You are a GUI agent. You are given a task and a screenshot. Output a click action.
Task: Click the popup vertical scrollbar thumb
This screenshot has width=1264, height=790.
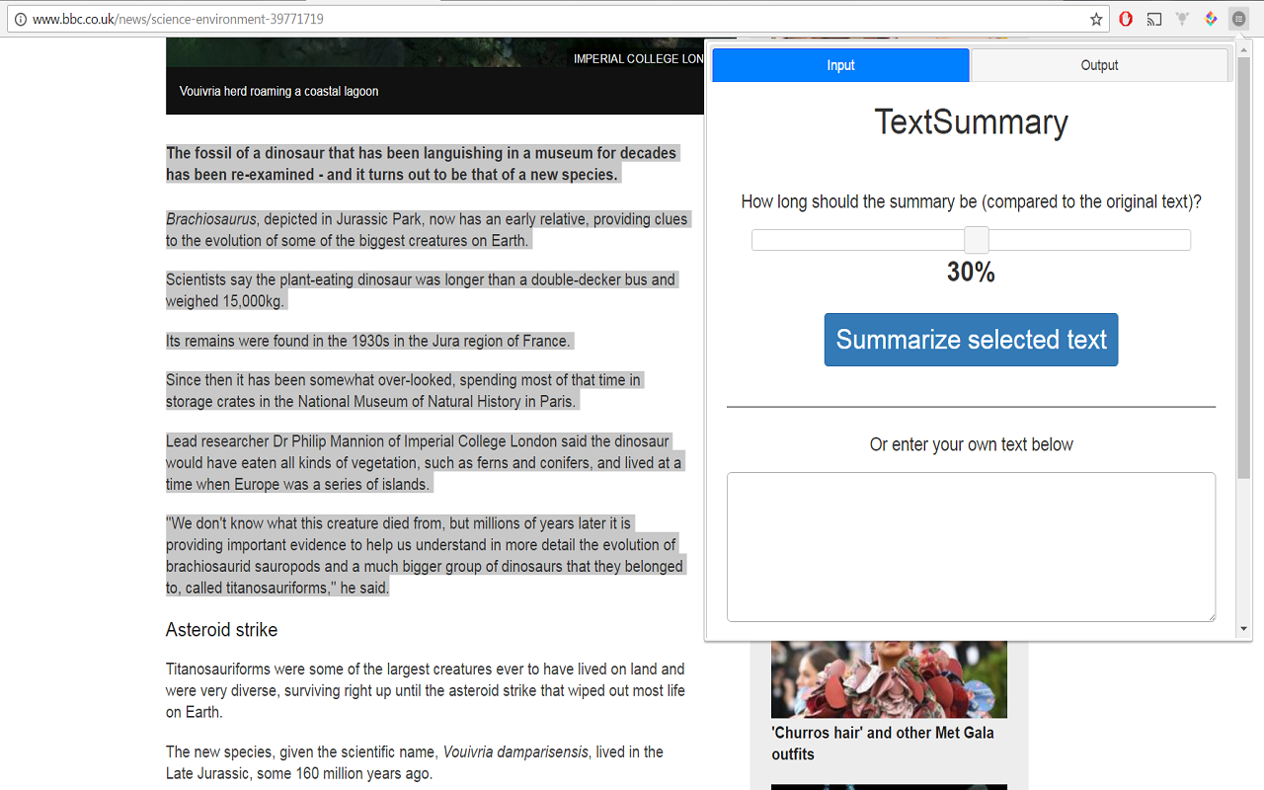point(1243,267)
